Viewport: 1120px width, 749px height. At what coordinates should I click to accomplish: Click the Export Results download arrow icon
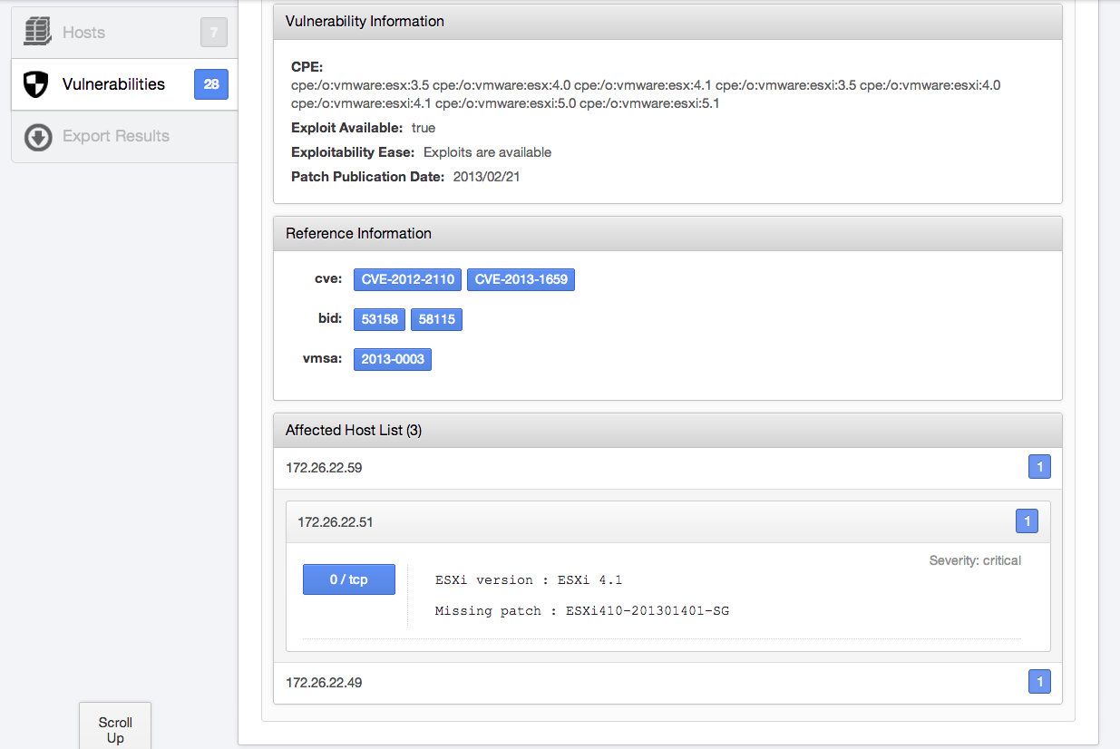point(38,137)
